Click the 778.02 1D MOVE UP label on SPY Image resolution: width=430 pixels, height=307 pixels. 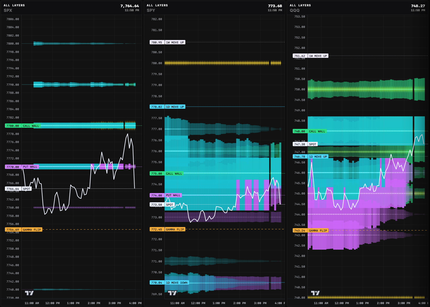pos(168,107)
